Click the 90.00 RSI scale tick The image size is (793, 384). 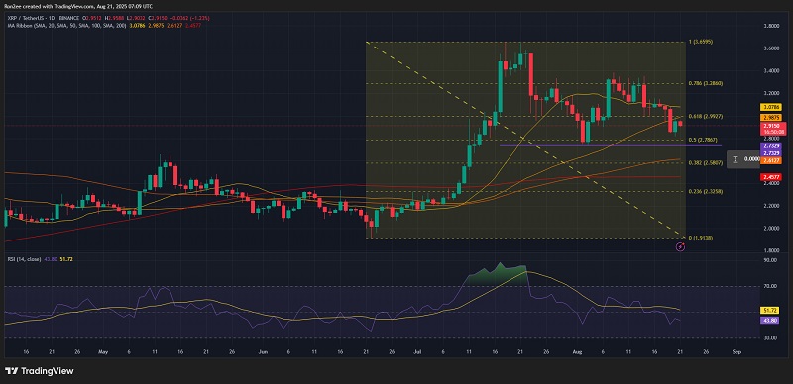click(x=769, y=260)
